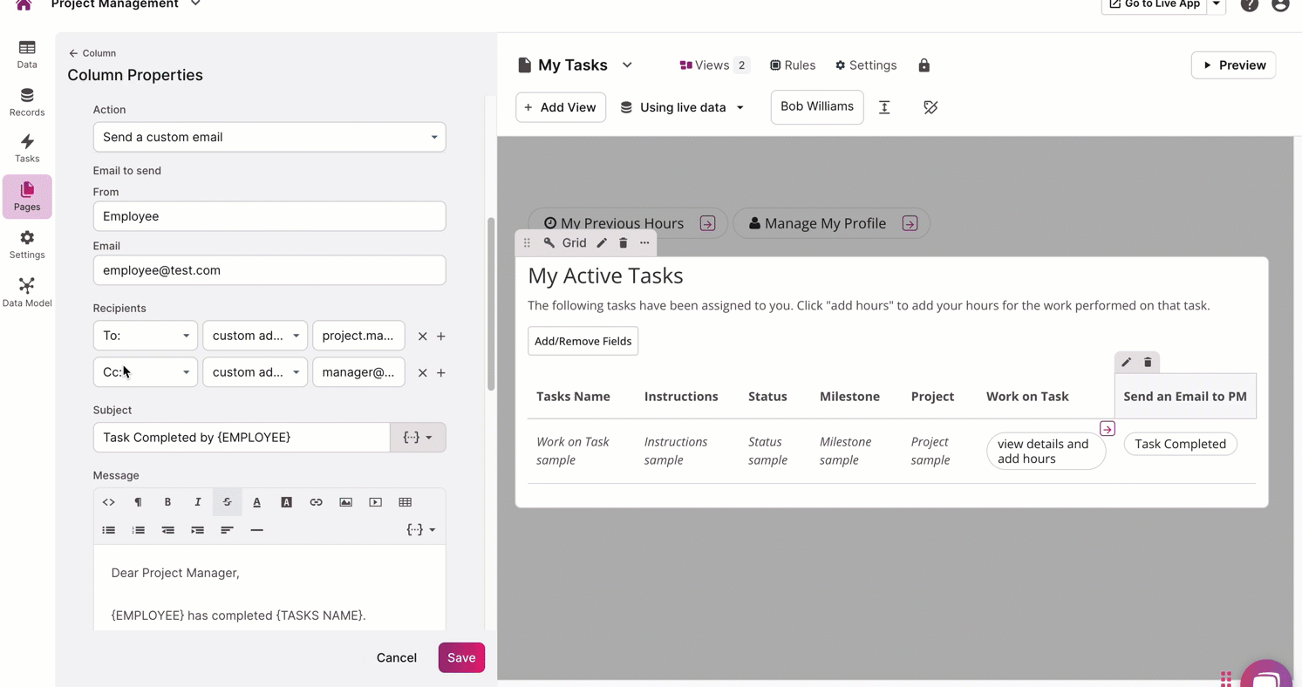The width and height of the screenshot is (1302, 687).
Task: Insert a table in the message editor
Action: click(x=405, y=502)
